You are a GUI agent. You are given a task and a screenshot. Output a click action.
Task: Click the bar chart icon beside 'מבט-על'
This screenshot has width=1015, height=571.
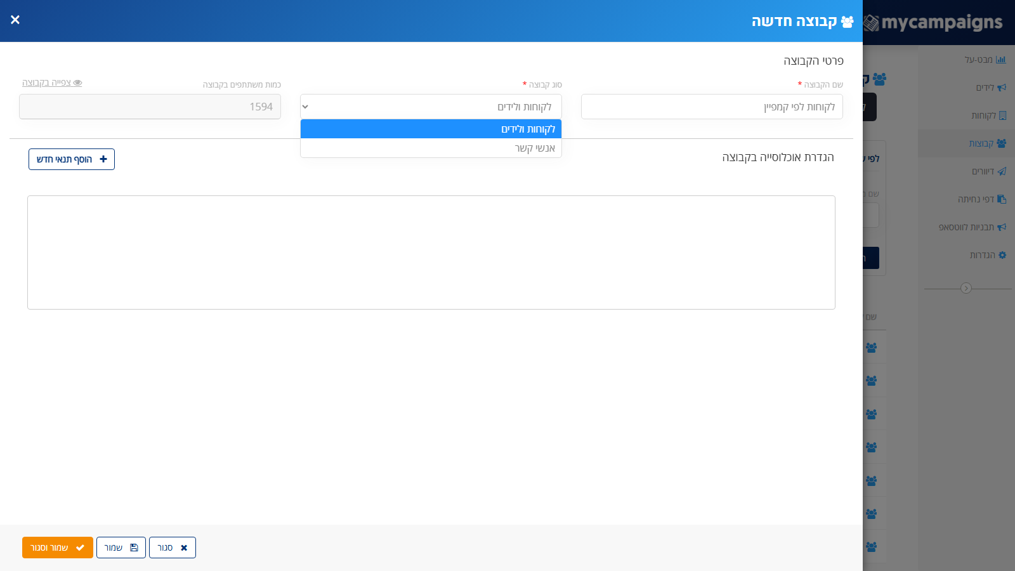[x=1001, y=60]
